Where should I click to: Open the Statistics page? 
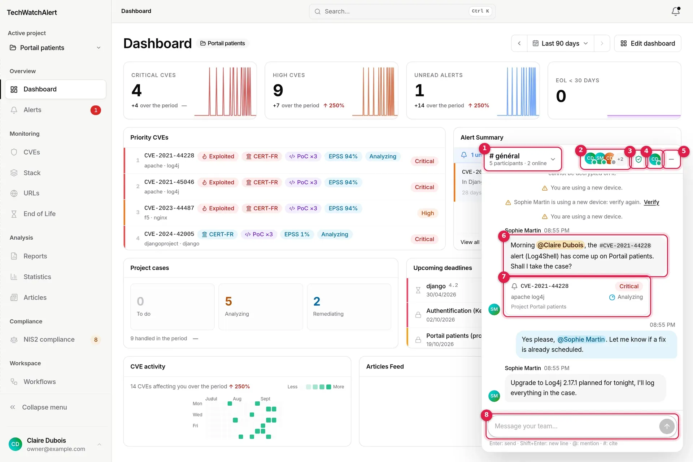pyautogui.click(x=56, y=277)
